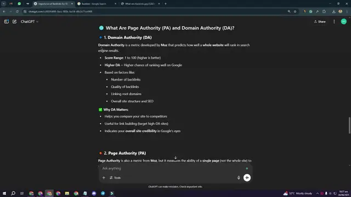Screen dimensions: 351x197
Task: Open the pen-shaped extension icon
Action: click(317, 11)
